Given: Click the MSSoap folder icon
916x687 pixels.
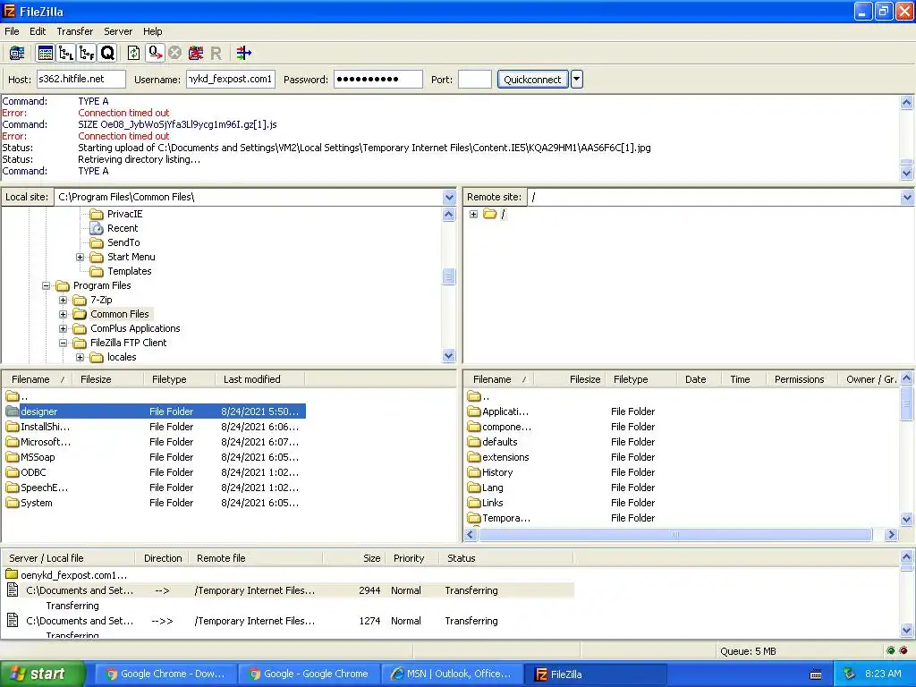Looking at the screenshot, I should (13, 457).
